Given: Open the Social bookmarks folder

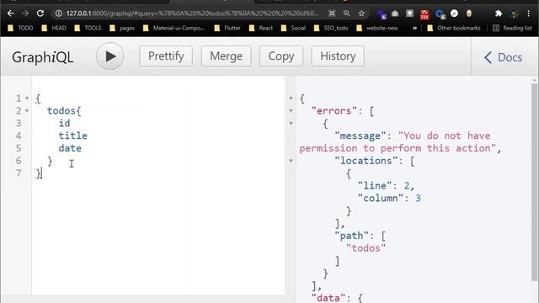Looking at the screenshot, I should click(x=293, y=28).
